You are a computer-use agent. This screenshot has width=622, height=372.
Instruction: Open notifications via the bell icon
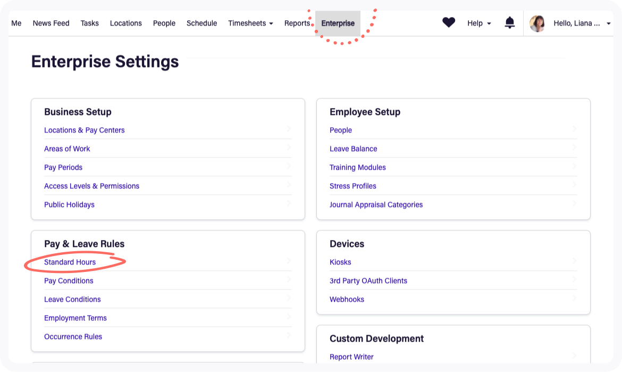point(509,22)
